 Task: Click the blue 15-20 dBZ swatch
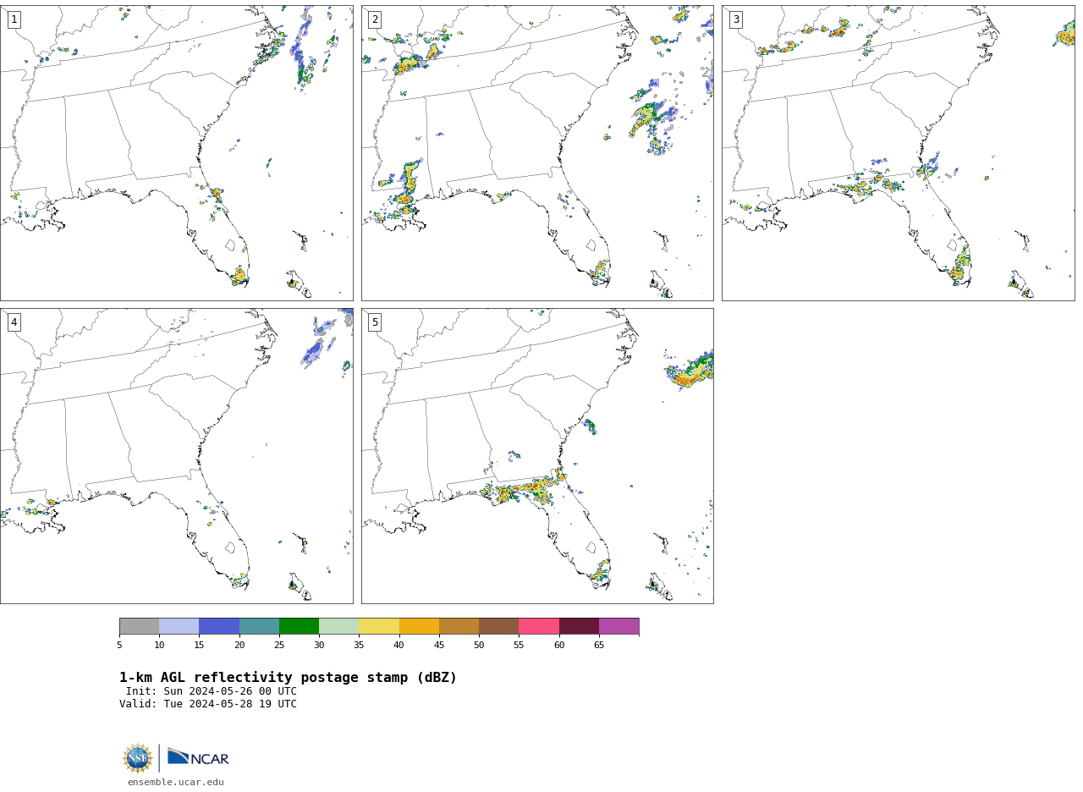[x=219, y=626]
